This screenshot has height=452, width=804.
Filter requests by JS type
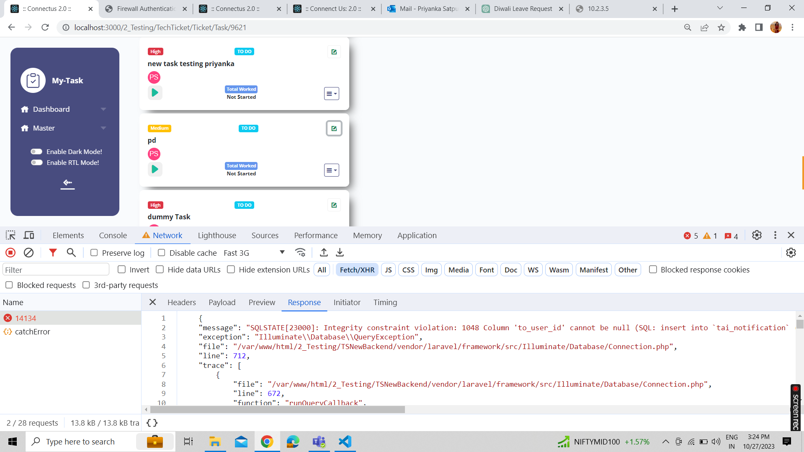(389, 270)
